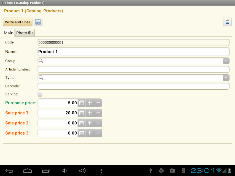Viewport: 235px width, 176px height.
Task: Open the recent apps button
Action: [46, 170]
